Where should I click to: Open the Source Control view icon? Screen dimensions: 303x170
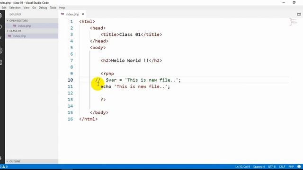(x=1, y=38)
